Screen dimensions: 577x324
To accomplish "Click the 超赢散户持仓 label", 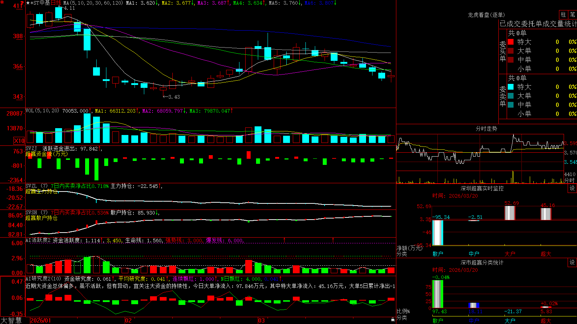I will point(41,218).
